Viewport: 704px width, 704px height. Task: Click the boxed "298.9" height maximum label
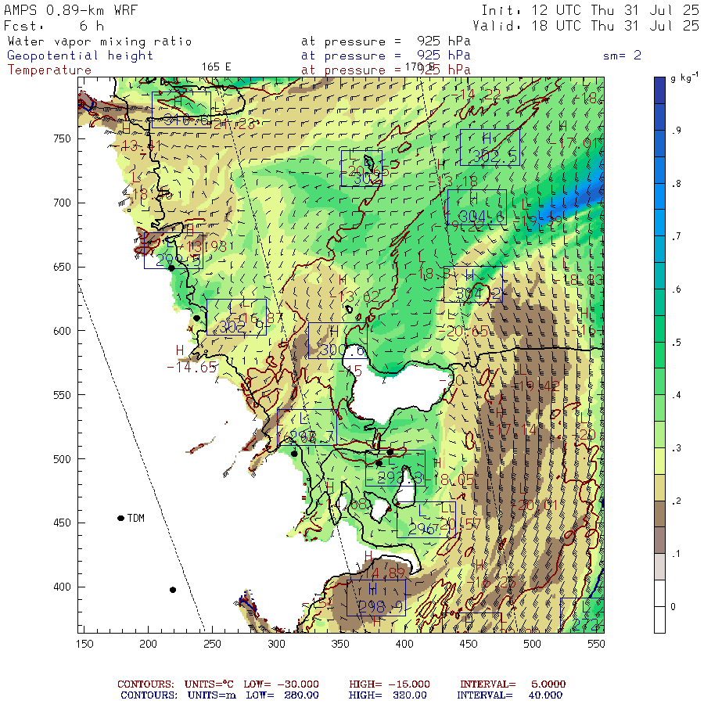(x=376, y=598)
